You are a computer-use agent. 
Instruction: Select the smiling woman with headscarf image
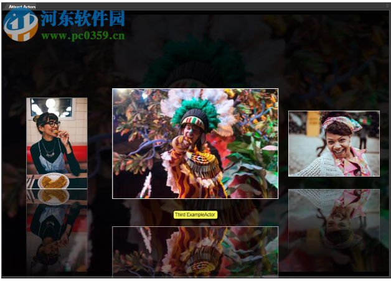click(334, 144)
